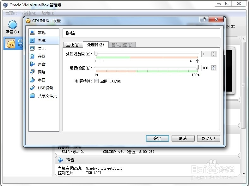Select the 常规 label in category list
This screenshot has width=249, height=186.
tap(42, 33)
